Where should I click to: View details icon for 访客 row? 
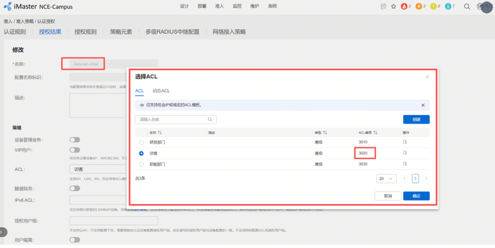[405, 153]
